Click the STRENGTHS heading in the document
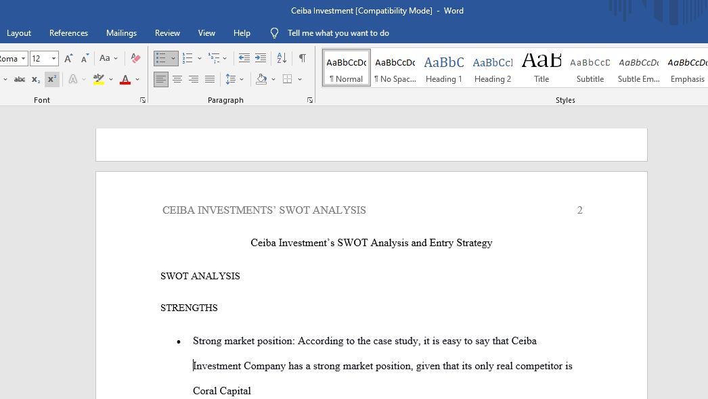 click(189, 308)
